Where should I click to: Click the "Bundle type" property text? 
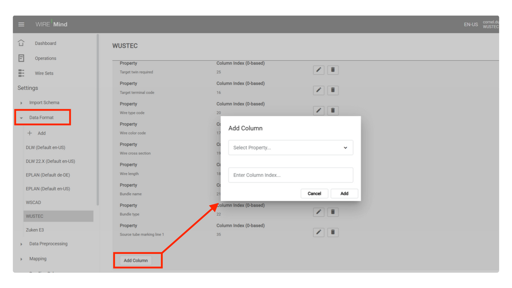click(x=129, y=214)
